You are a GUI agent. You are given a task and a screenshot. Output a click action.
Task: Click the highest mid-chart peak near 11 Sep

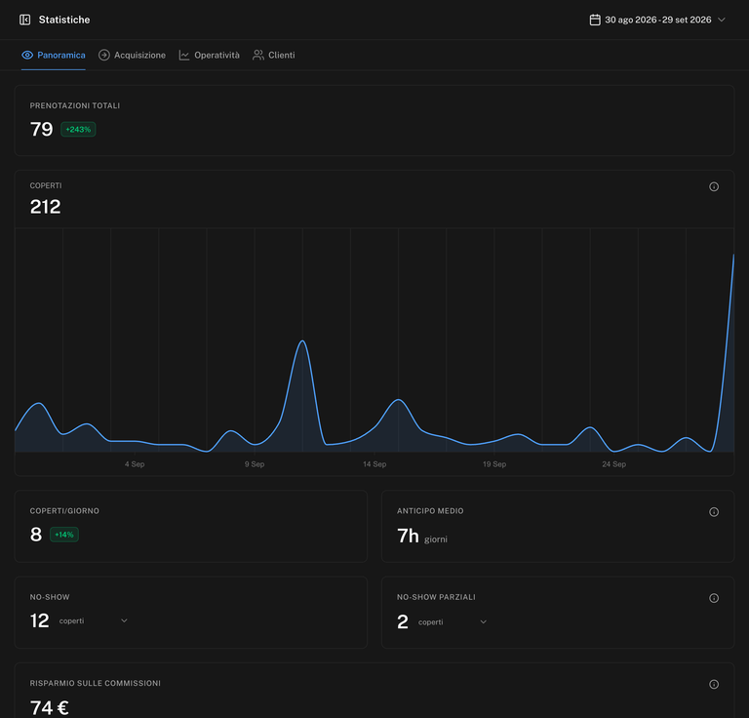coord(302,341)
